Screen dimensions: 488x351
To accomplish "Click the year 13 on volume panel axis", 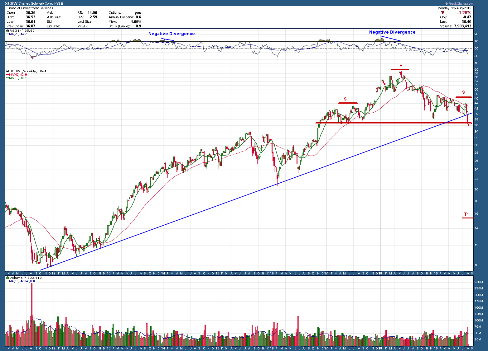I will tap(109, 348).
